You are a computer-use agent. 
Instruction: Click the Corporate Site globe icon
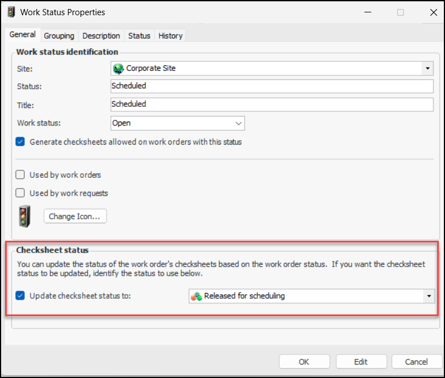tap(118, 69)
